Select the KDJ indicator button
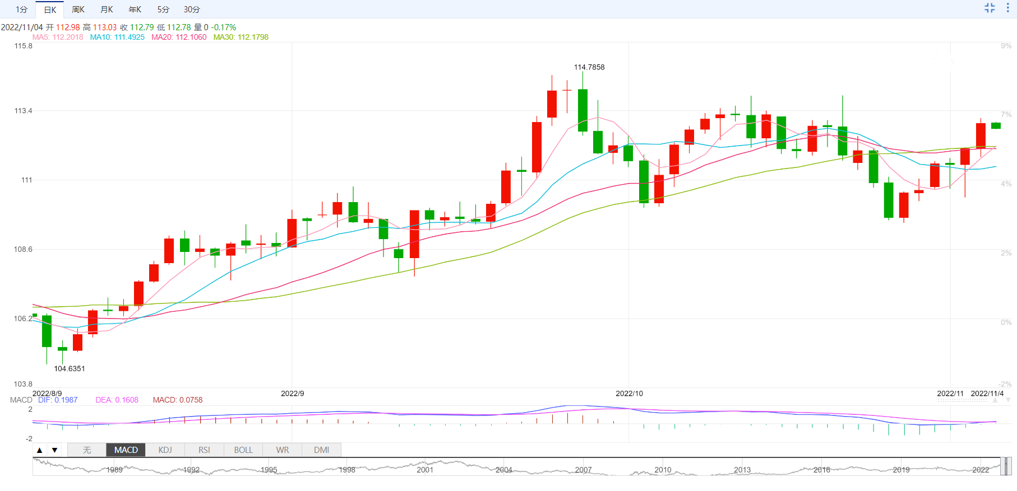Image resolution: width=1017 pixels, height=491 pixels. coord(165,450)
